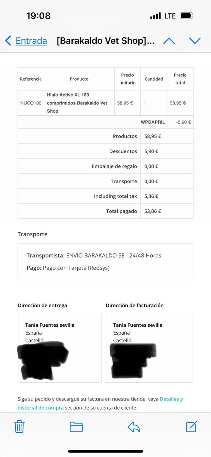
Task: Tap the 19:08 status bar clock
Action: tap(38, 16)
